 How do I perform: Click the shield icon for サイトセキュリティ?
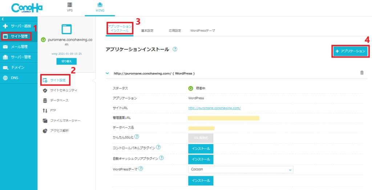pyautogui.click(x=45, y=90)
